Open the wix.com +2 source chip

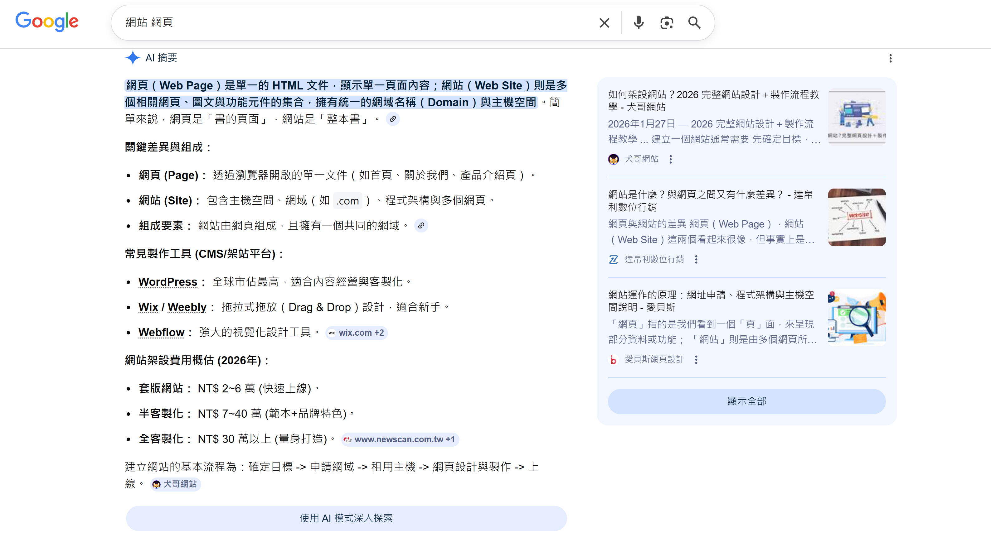[356, 333]
